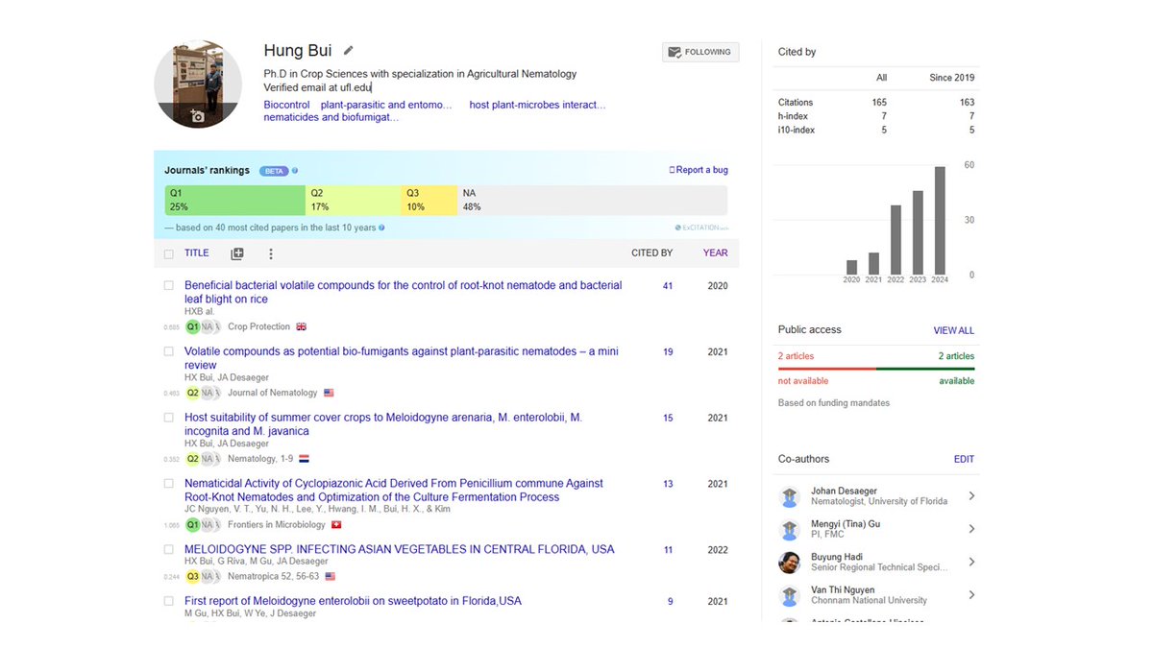Check the 'Host suitability of summer cover crops' article
Image resolution: width=1153 pixels, height=648 pixels.
tap(169, 418)
